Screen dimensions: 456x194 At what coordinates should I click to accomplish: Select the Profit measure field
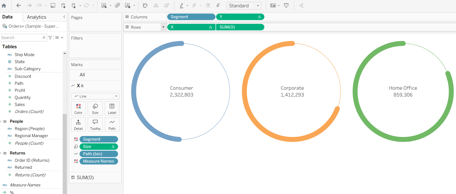click(20, 90)
